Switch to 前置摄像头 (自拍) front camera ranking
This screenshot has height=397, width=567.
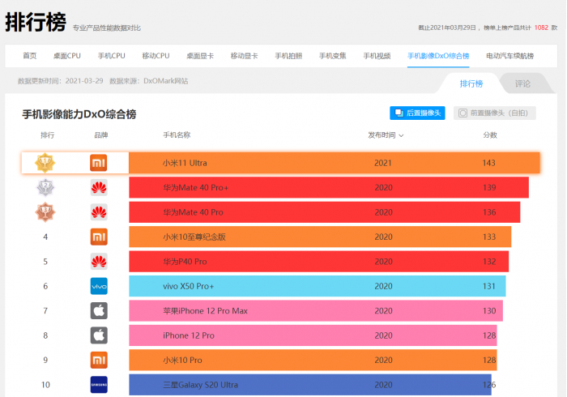[494, 113]
